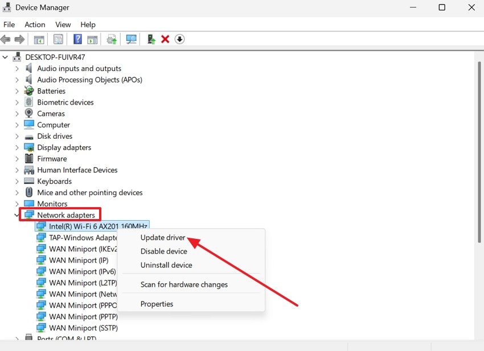The width and height of the screenshot is (484, 351).
Task: Click the Mice and other pointing devices icon
Action: (x=29, y=192)
